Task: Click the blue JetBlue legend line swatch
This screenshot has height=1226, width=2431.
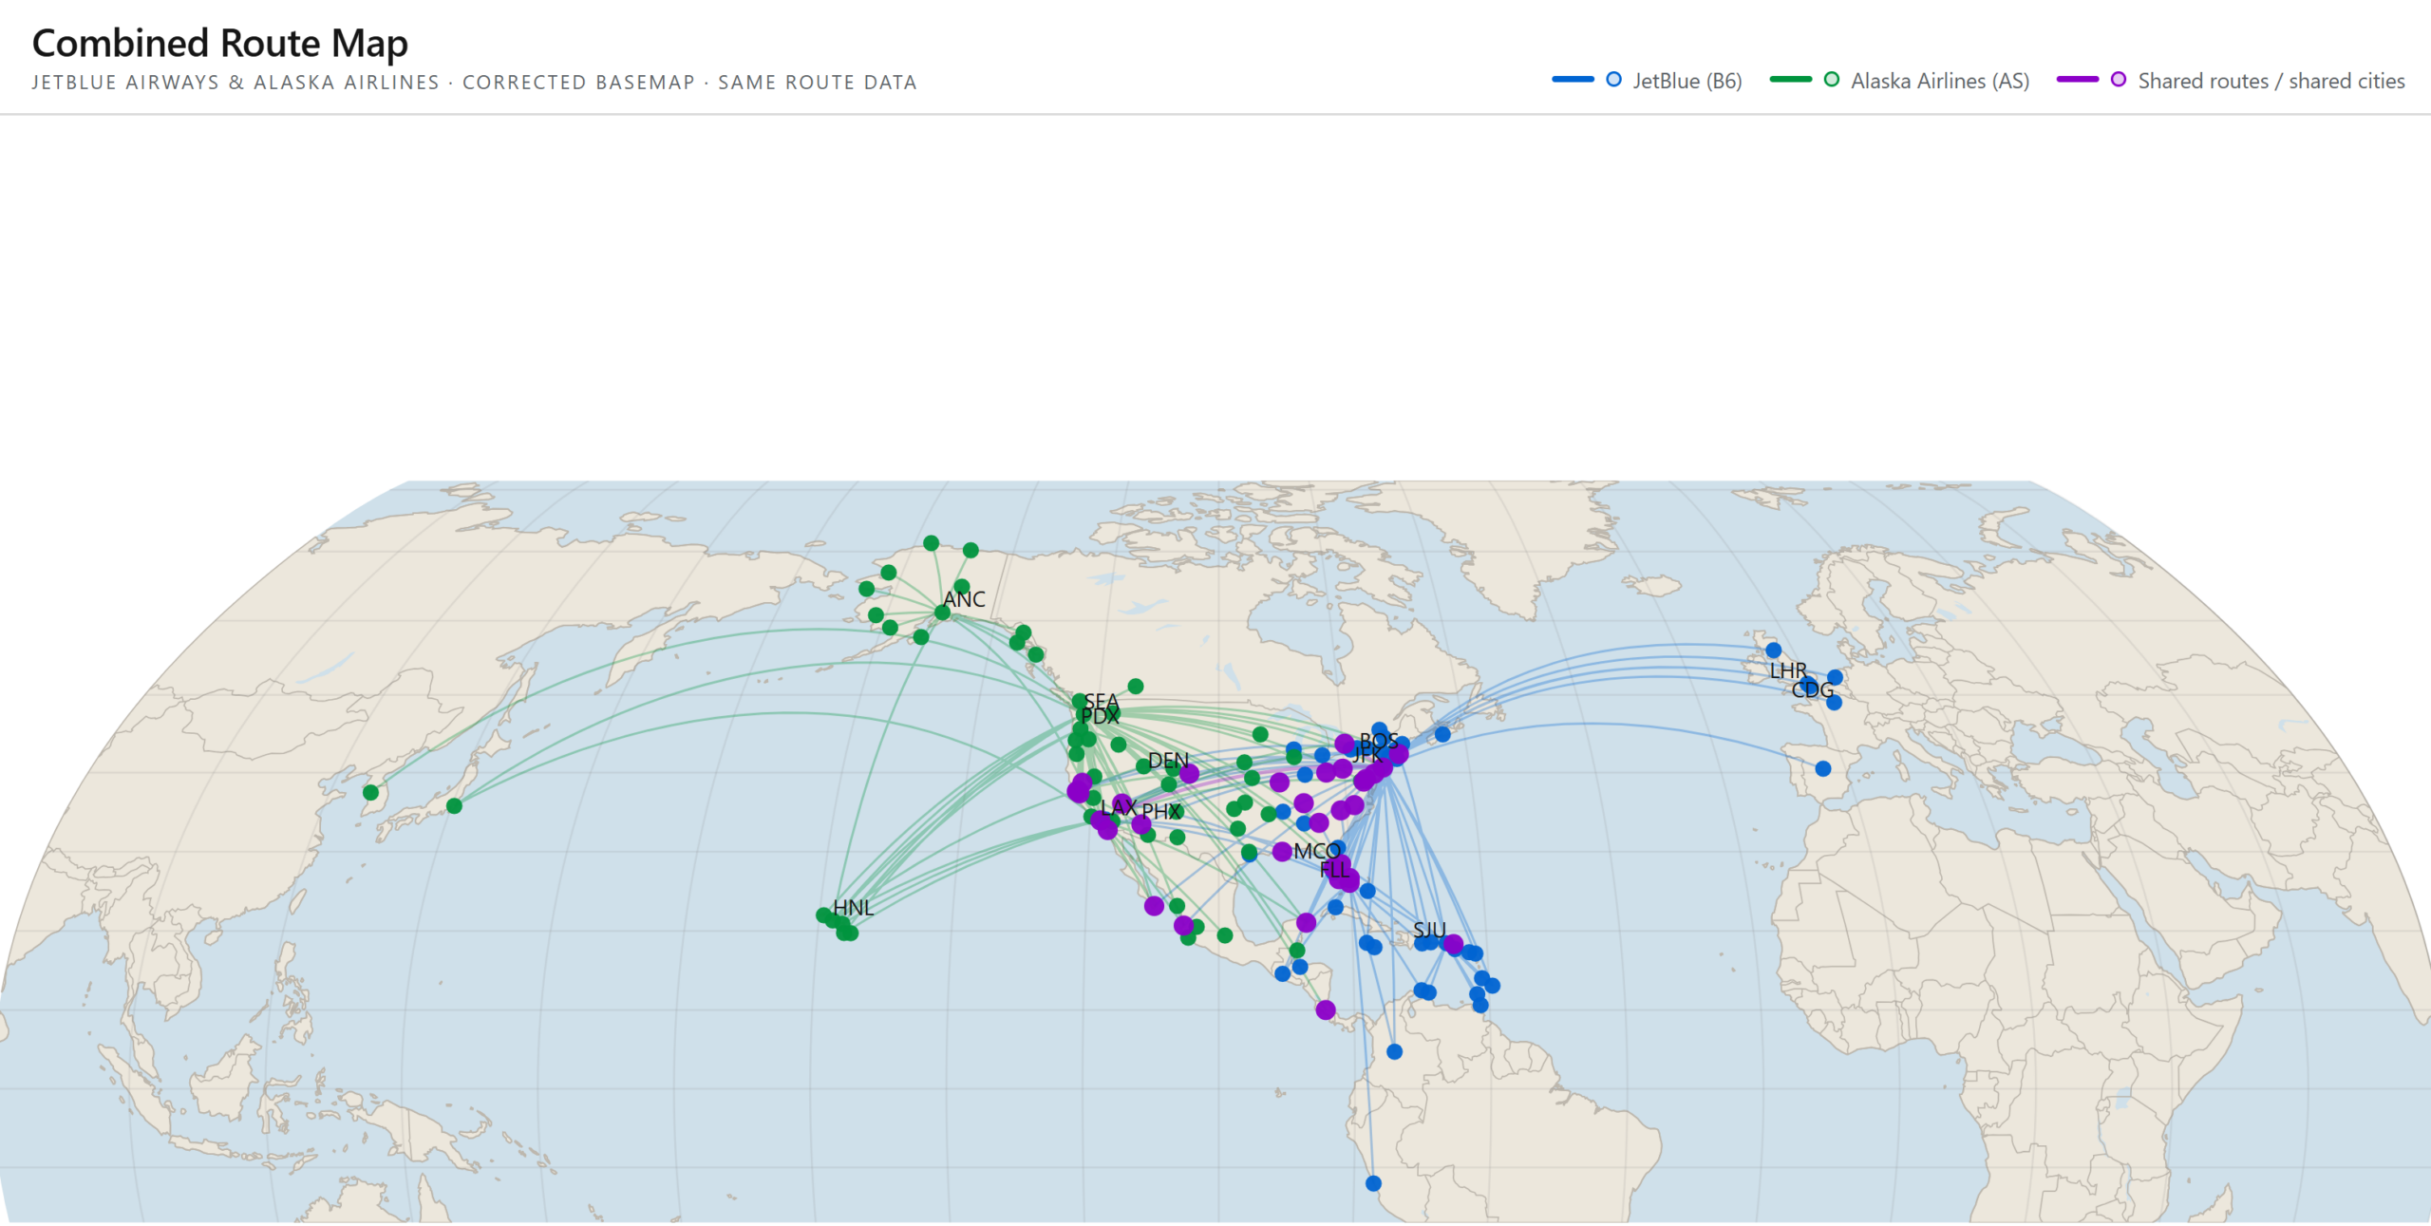Action: (1573, 80)
